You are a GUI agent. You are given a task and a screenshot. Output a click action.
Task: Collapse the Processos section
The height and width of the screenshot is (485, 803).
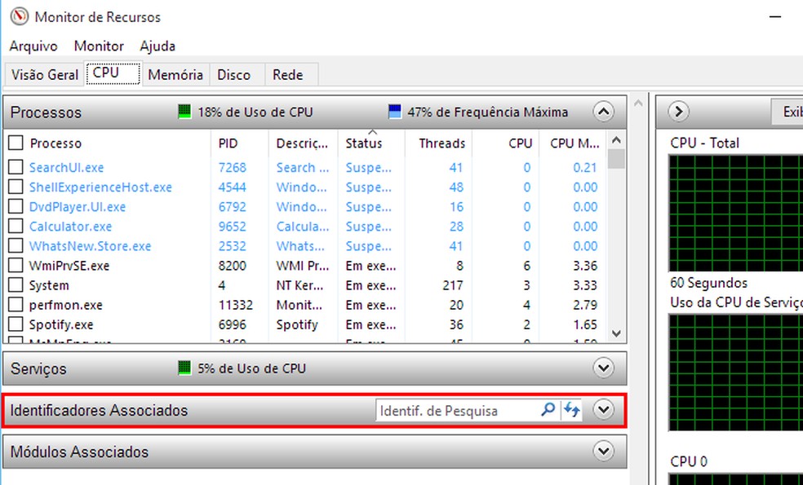[604, 112]
